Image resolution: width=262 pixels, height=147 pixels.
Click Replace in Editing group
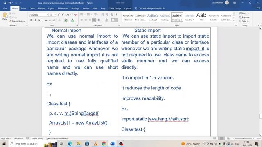244,17
